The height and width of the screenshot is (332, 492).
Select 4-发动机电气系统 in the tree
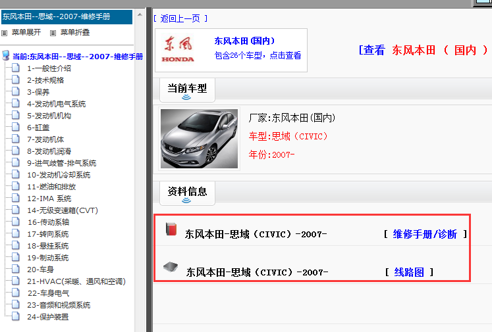[56, 104]
